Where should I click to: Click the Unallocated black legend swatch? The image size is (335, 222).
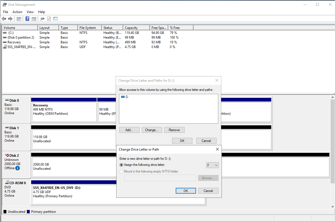[x=5, y=212]
